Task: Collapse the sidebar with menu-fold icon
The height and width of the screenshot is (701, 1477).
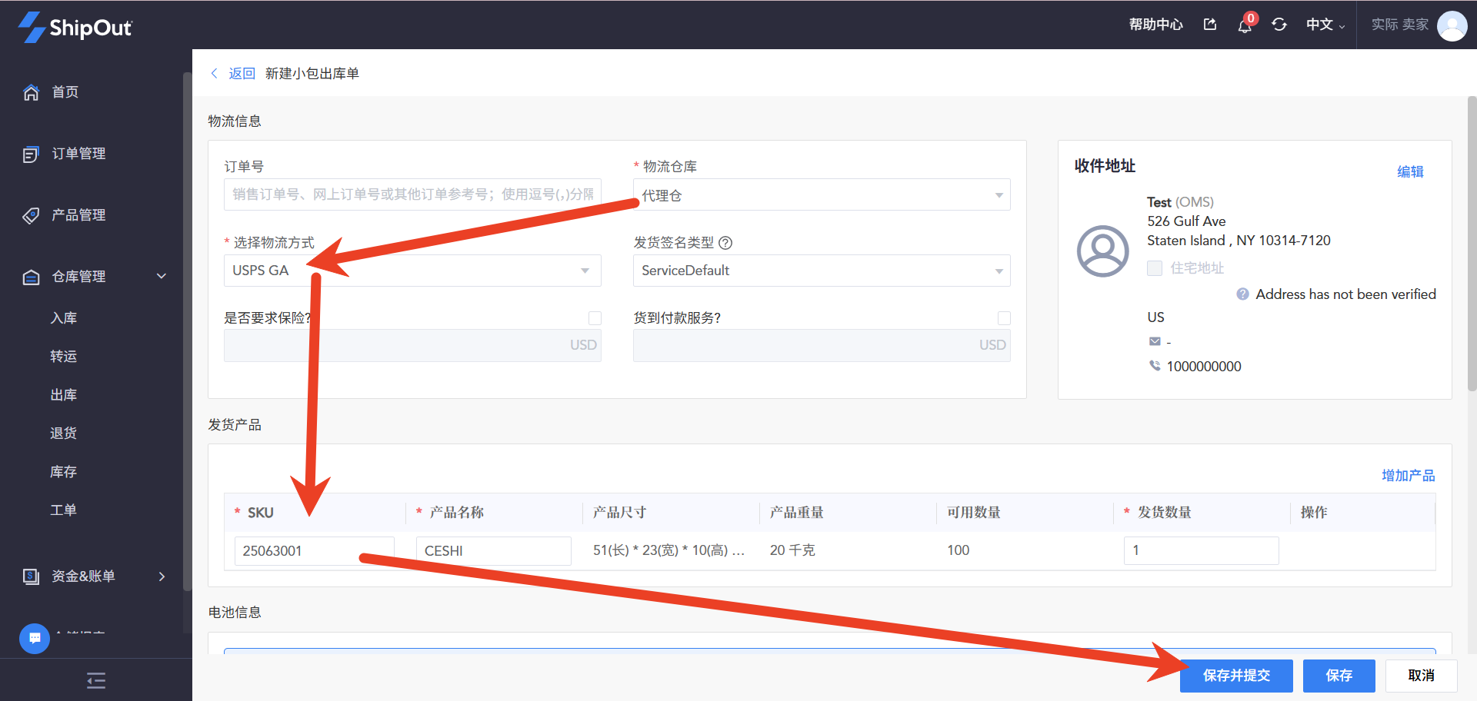Action: (x=96, y=680)
